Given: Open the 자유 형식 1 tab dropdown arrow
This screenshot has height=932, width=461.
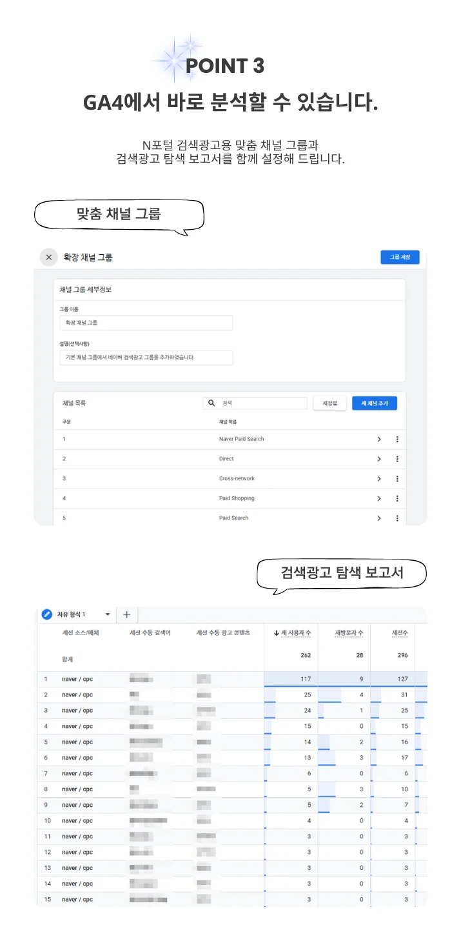Looking at the screenshot, I should (x=108, y=614).
